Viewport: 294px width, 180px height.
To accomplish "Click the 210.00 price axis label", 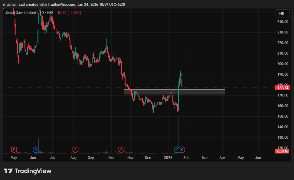I will [x=283, y=53].
